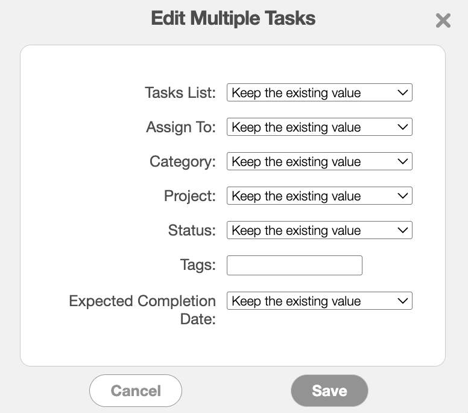Click the chevron arrow on Project

coord(403,196)
